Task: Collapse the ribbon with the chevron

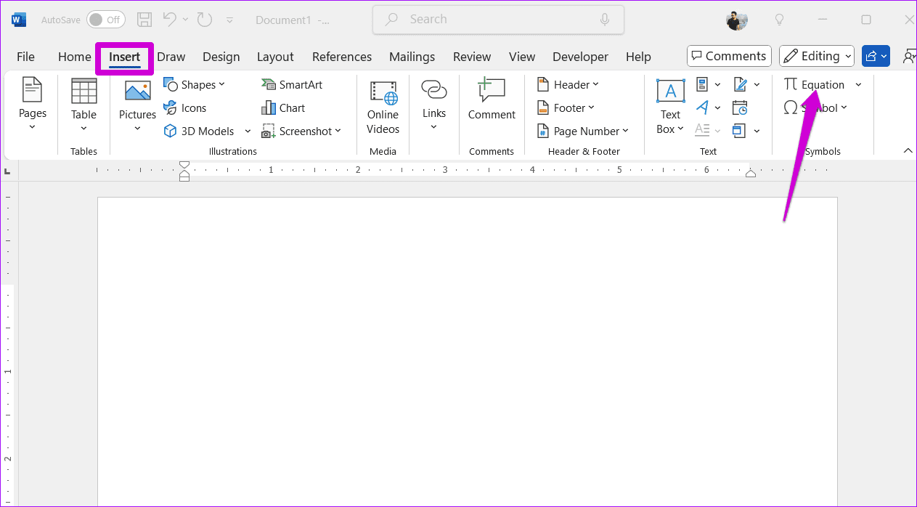Action: click(908, 150)
